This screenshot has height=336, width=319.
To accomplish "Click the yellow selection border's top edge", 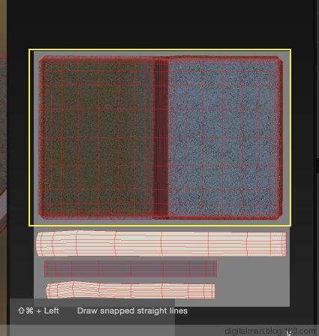I will click(160, 49).
